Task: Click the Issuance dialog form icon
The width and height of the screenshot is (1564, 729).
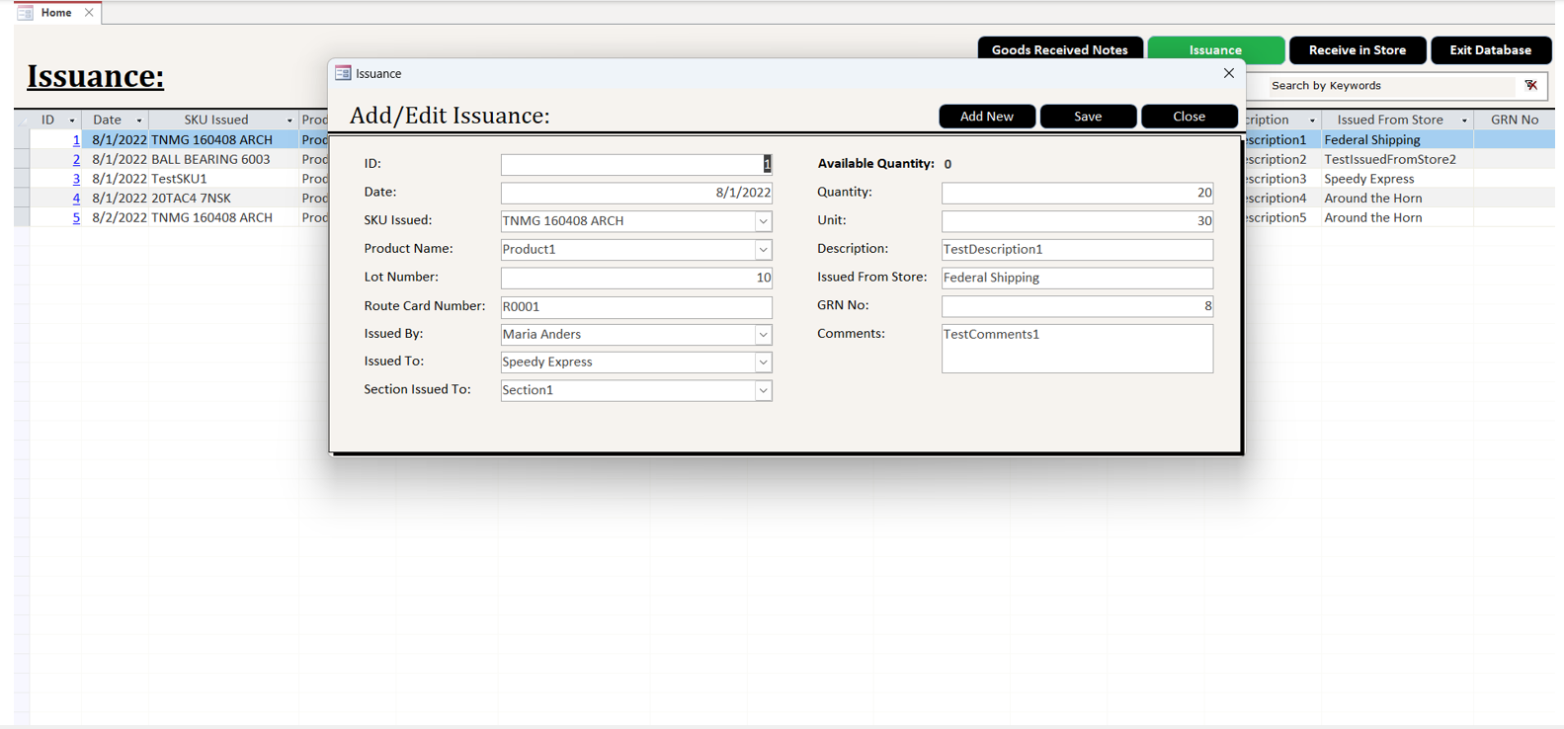Action: click(343, 73)
